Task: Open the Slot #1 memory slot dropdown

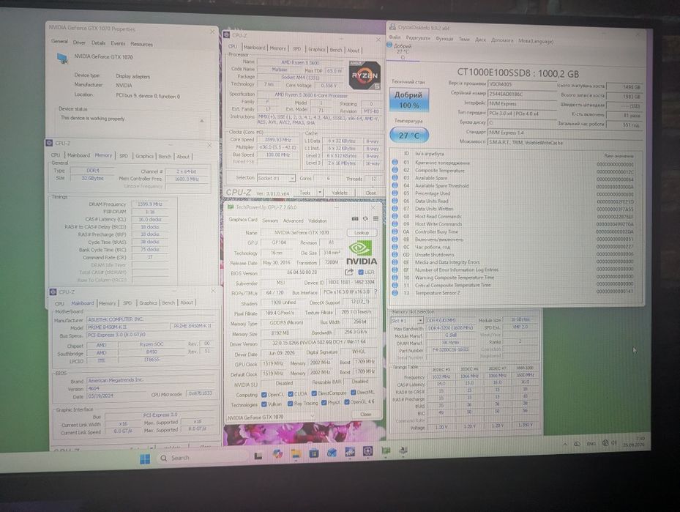Action: pyautogui.click(x=407, y=320)
